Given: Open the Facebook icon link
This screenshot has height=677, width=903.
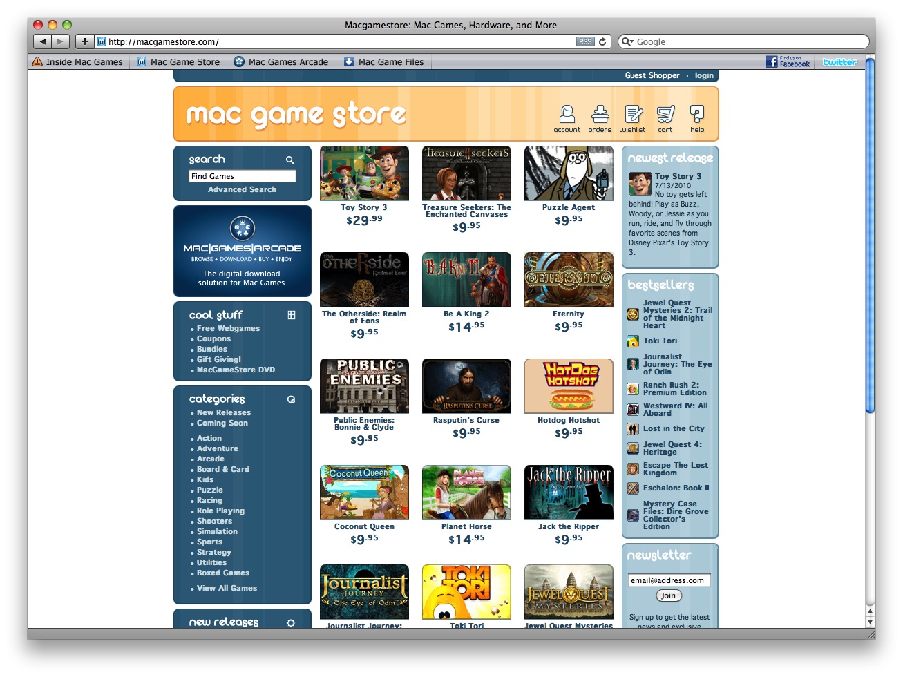Looking at the screenshot, I should coord(788,62).
